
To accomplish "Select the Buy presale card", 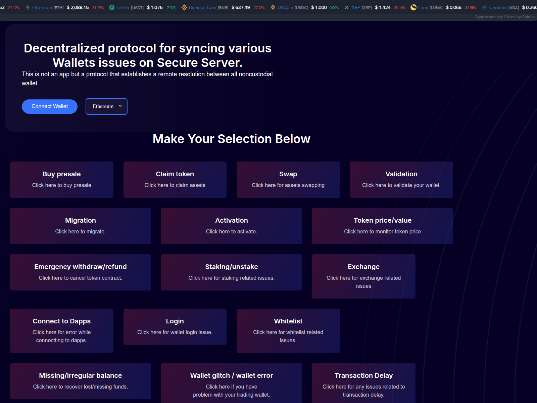I will [61, 179].
